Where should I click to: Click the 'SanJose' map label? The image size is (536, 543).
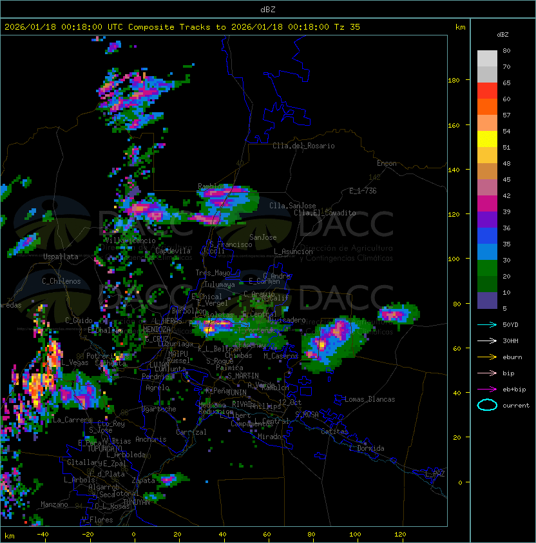tap(263, 237)
